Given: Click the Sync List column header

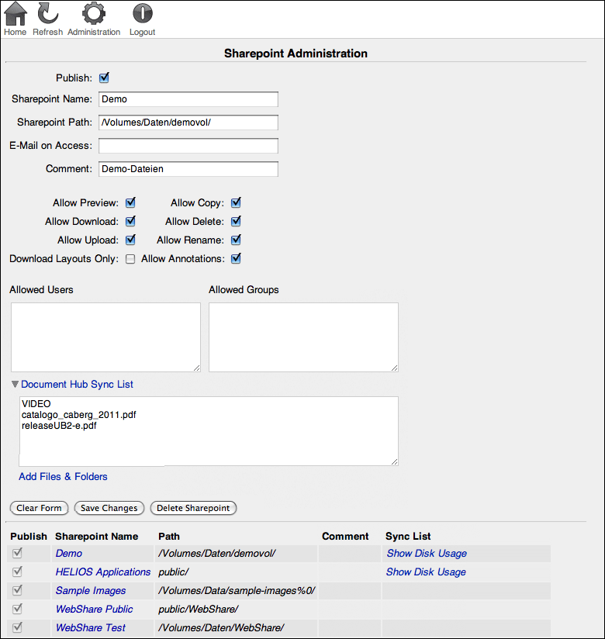Looking at the screenshot, I should [408, 537].
